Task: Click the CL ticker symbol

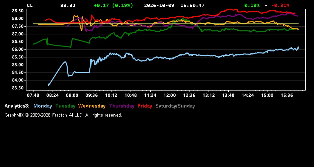Action: (30, 5)
